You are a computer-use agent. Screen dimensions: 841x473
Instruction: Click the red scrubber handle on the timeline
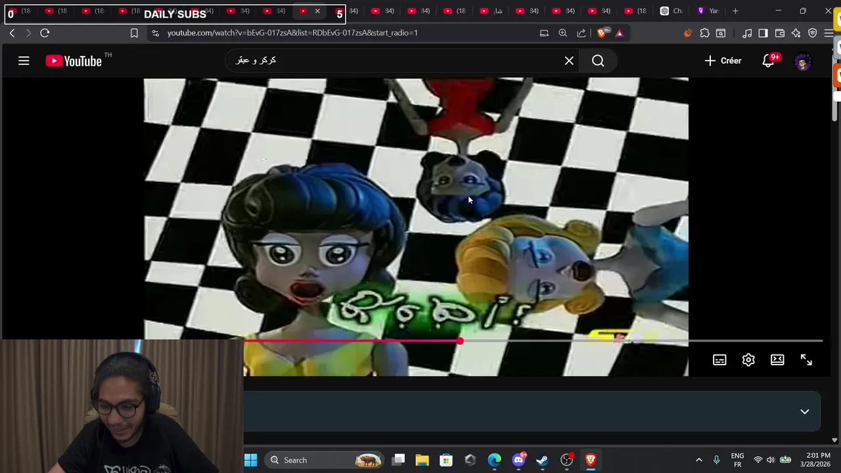click(x=460, y=341)
